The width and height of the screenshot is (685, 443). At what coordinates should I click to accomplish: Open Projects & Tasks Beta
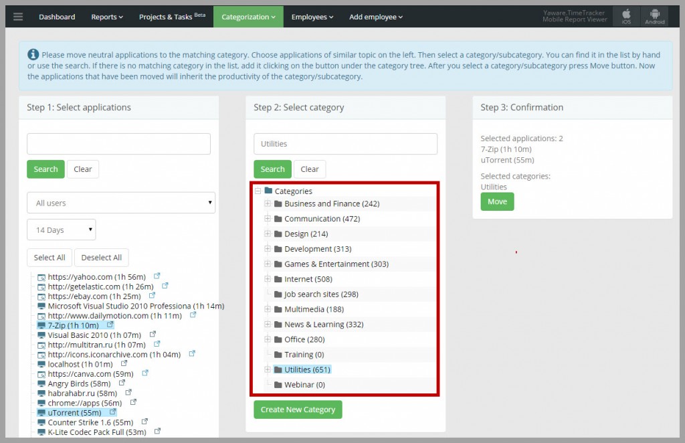click(172, 17)
